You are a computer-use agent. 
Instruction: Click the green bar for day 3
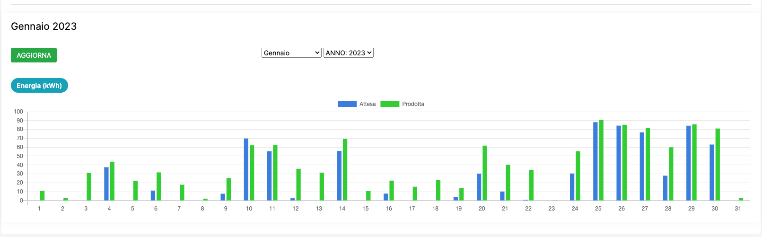click(x=89, y=186)
